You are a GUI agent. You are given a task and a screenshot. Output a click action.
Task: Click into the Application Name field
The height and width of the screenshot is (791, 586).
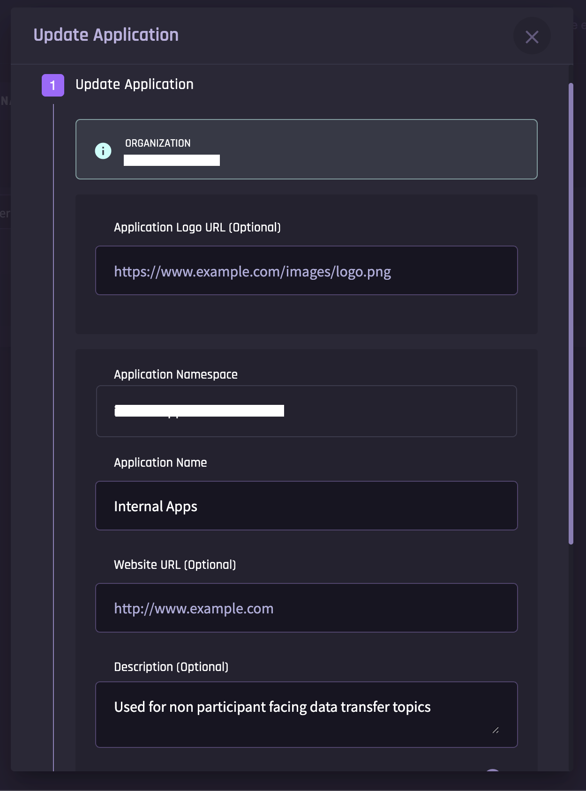click(x=306, y=506)
